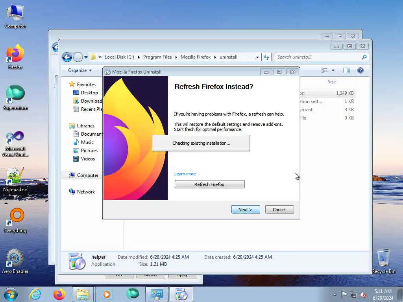403x302 pixels.
Task: Open Microsoft Visual Studio desktop shortcut
Action: (x=15, y=144)
